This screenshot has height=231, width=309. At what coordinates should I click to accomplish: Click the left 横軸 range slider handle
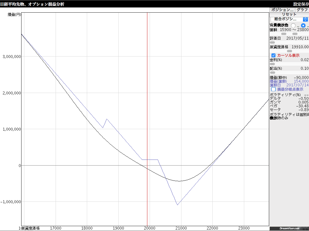tap(283, 34)
